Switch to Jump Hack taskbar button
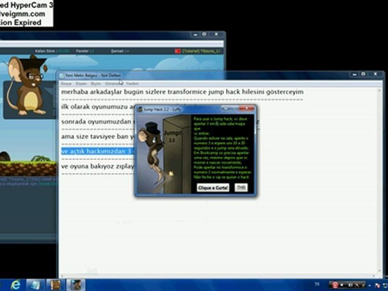This screenshot has height=291, width=388. [x=76, y=285]
